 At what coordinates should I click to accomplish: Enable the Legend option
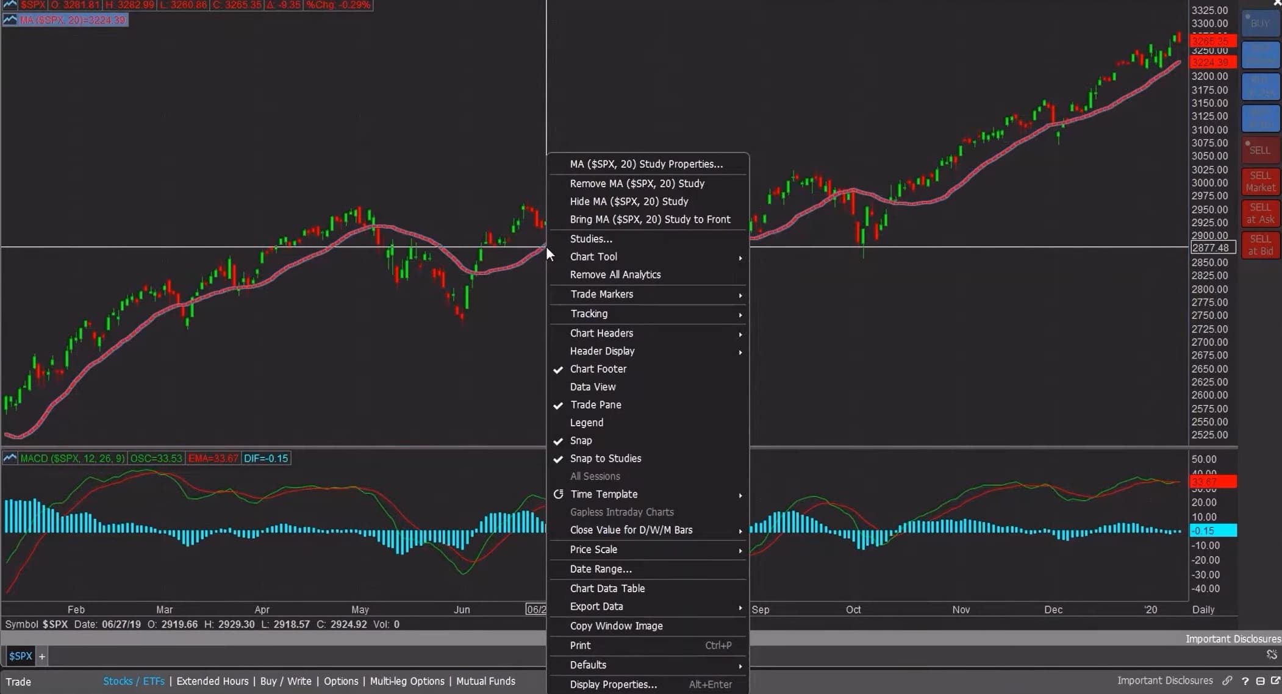tap(648, 423)
